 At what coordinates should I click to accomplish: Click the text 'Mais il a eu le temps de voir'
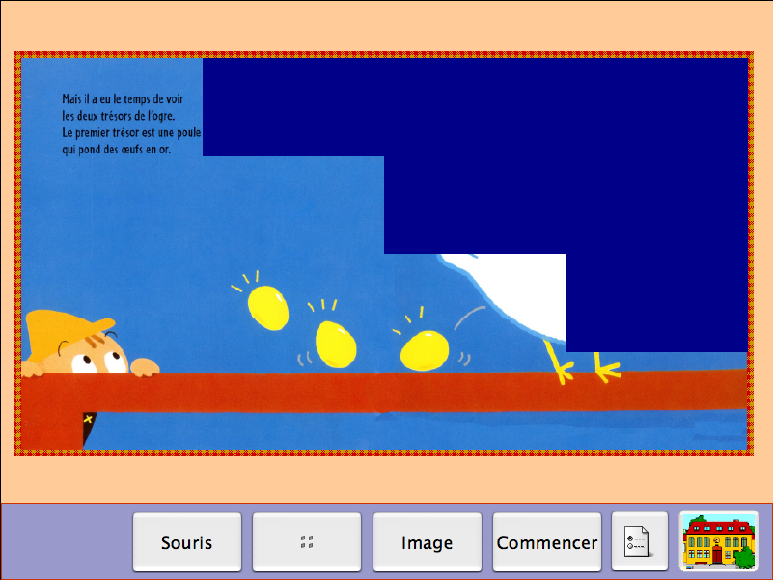click(x=123, y=99)
